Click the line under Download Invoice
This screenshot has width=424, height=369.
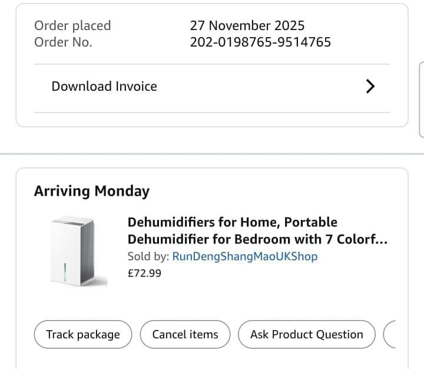[x=211, y=112]
